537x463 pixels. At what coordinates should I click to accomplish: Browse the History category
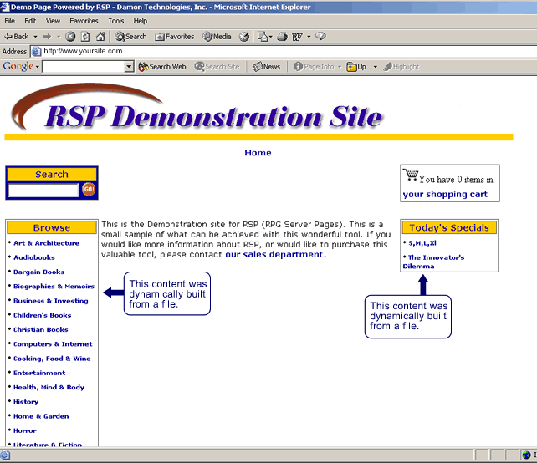[x=26, y=402]
